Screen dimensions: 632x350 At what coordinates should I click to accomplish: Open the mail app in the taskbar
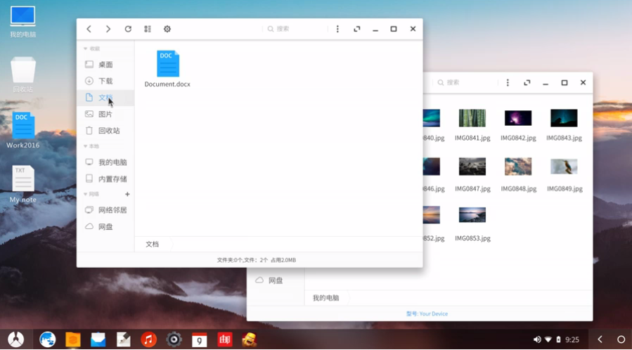(x=98, y=339)
